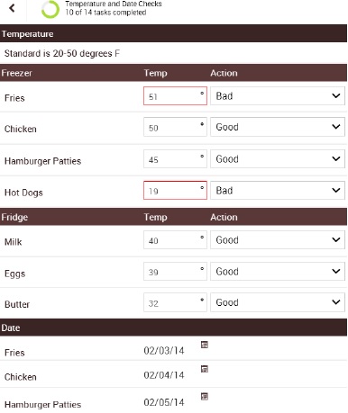Image resolution: width=348 pixels, height=413 pixels.
Task: Open the Hamburger Patties action dropdown
Action: pyautogui.click(x=278, y=159)
